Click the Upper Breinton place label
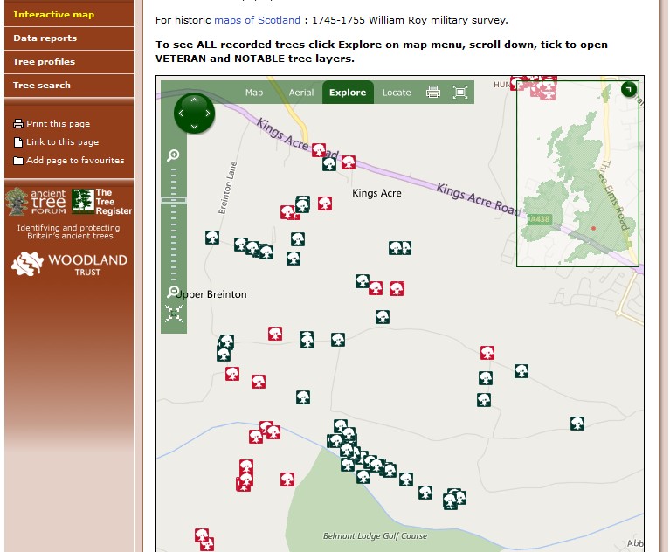 (x=212, y=294)
